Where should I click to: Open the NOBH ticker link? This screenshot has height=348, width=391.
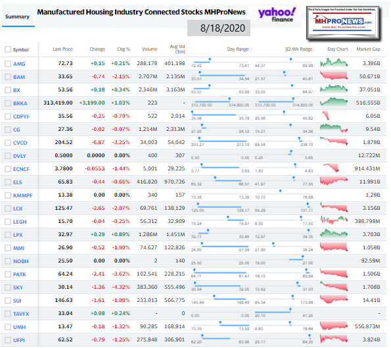coord(20,261)
